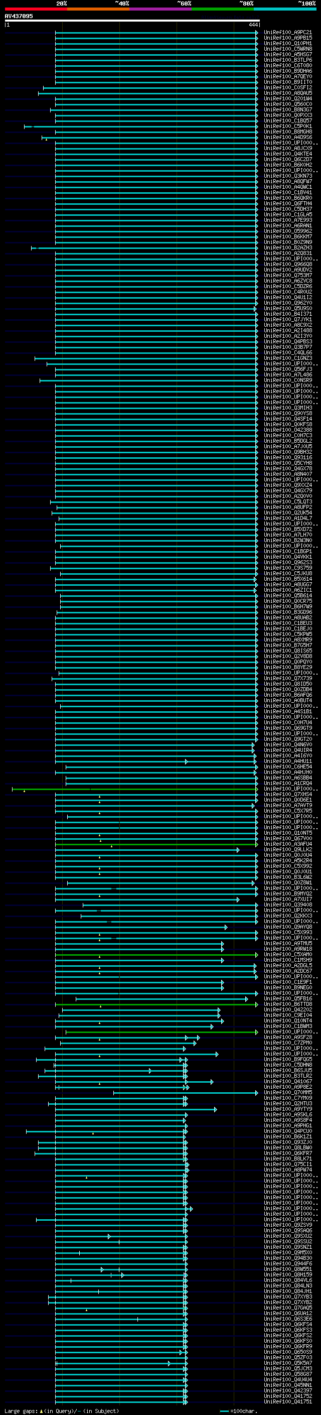Select label UniRef100_A8JCX9
The width and height of the screenshot is (321, 1415).
(x=288, y=148)
